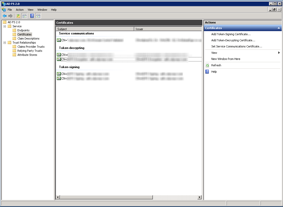
Task: Click the scroll left arrow button
Action: tap(58, 197)
